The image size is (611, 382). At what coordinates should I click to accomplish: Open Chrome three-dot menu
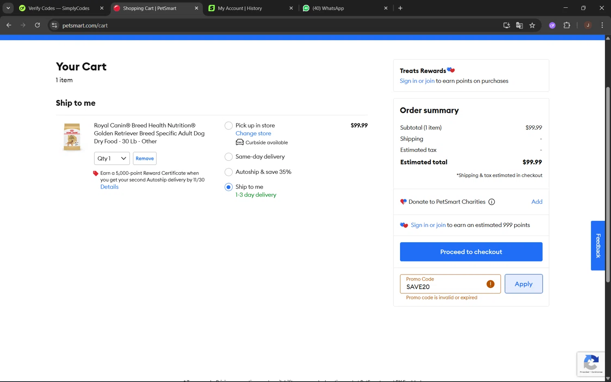pos(602,25)
